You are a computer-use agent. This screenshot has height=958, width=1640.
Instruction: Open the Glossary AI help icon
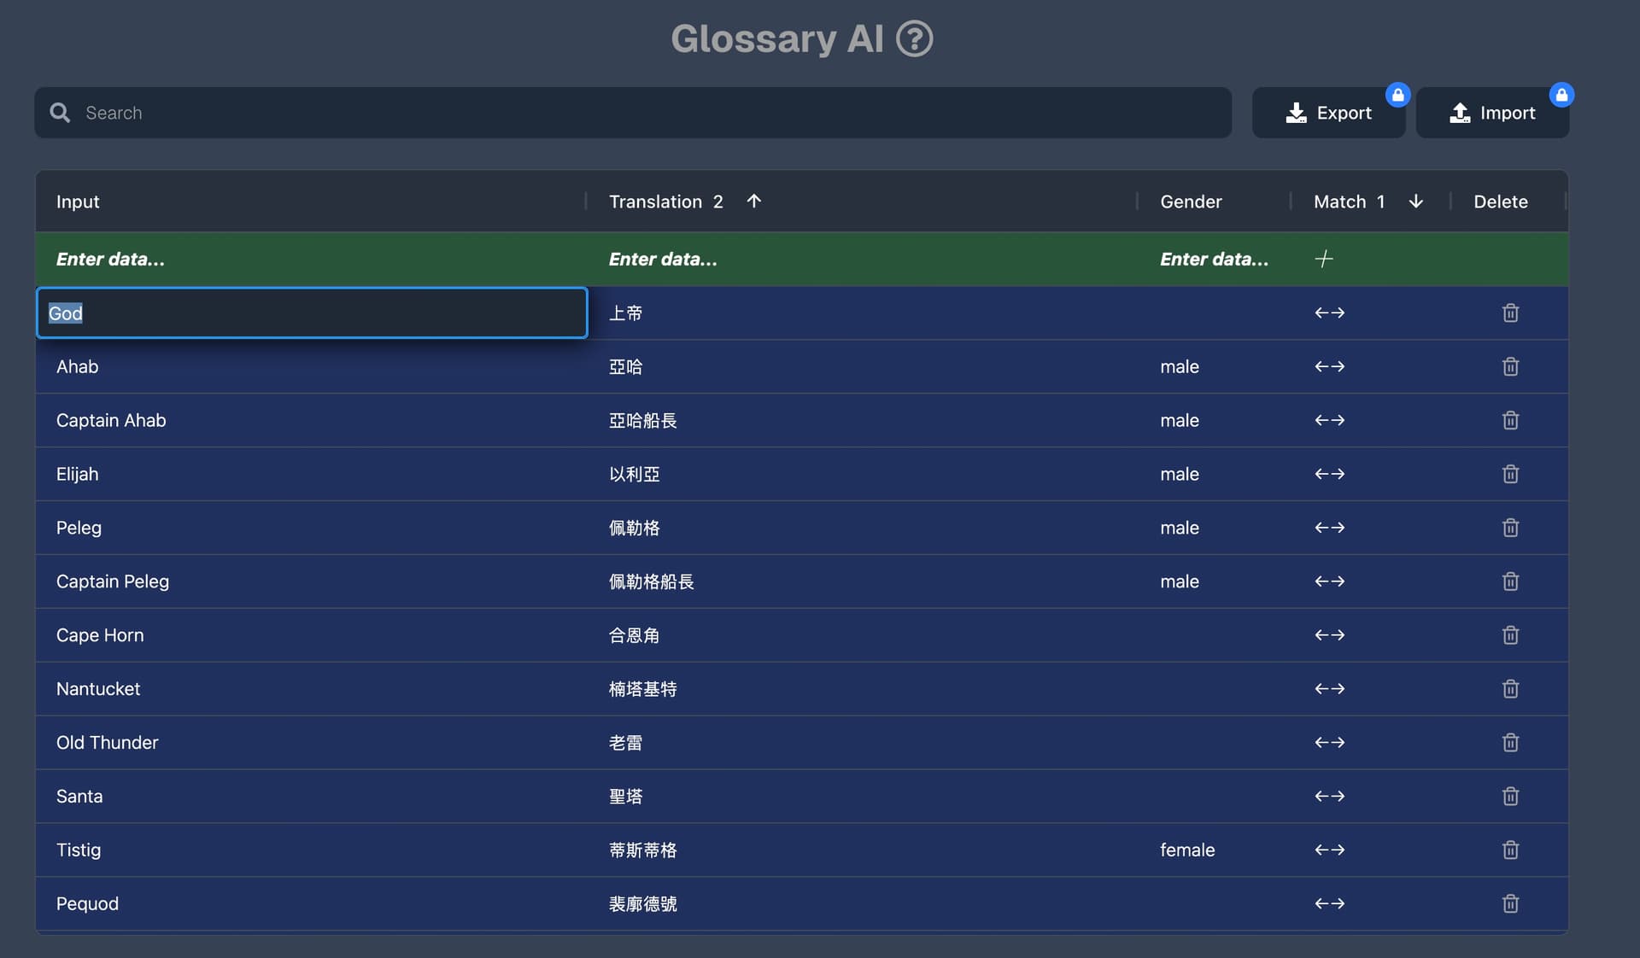914,38
